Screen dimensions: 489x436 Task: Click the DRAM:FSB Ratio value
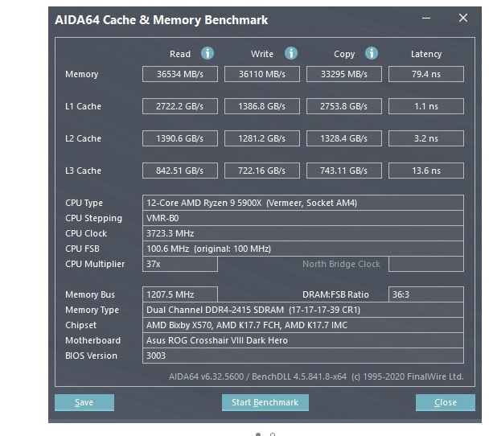point(425,294)
